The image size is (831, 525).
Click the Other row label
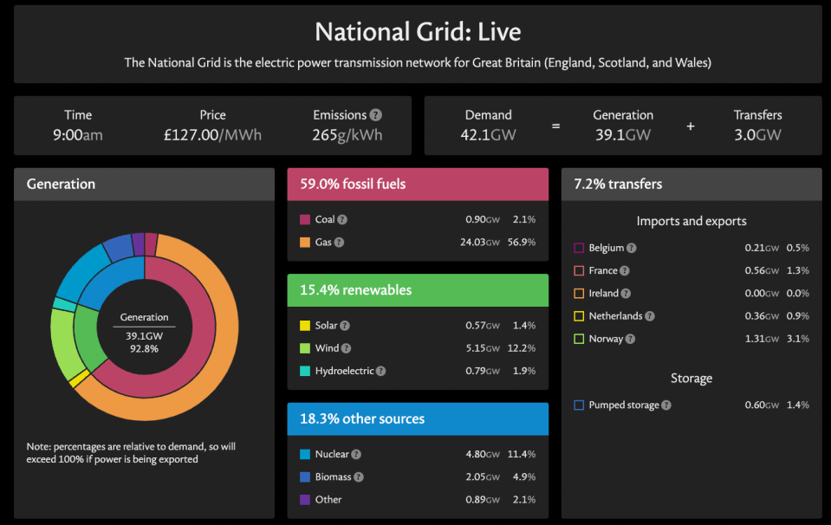click(328, 500)
